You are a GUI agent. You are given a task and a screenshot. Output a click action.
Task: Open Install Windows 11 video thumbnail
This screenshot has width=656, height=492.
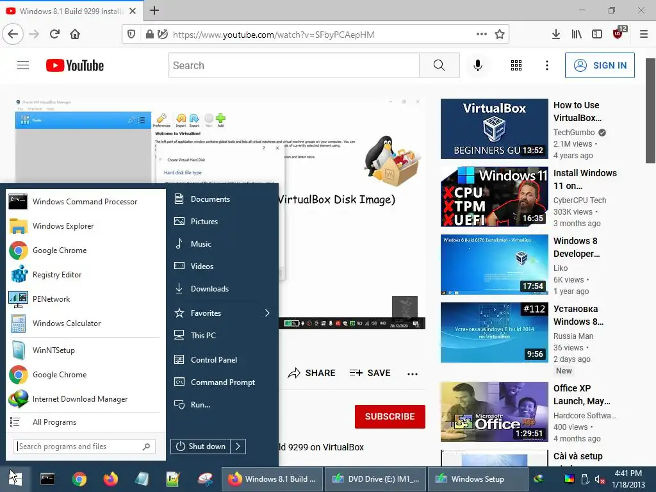pos(494,197)
